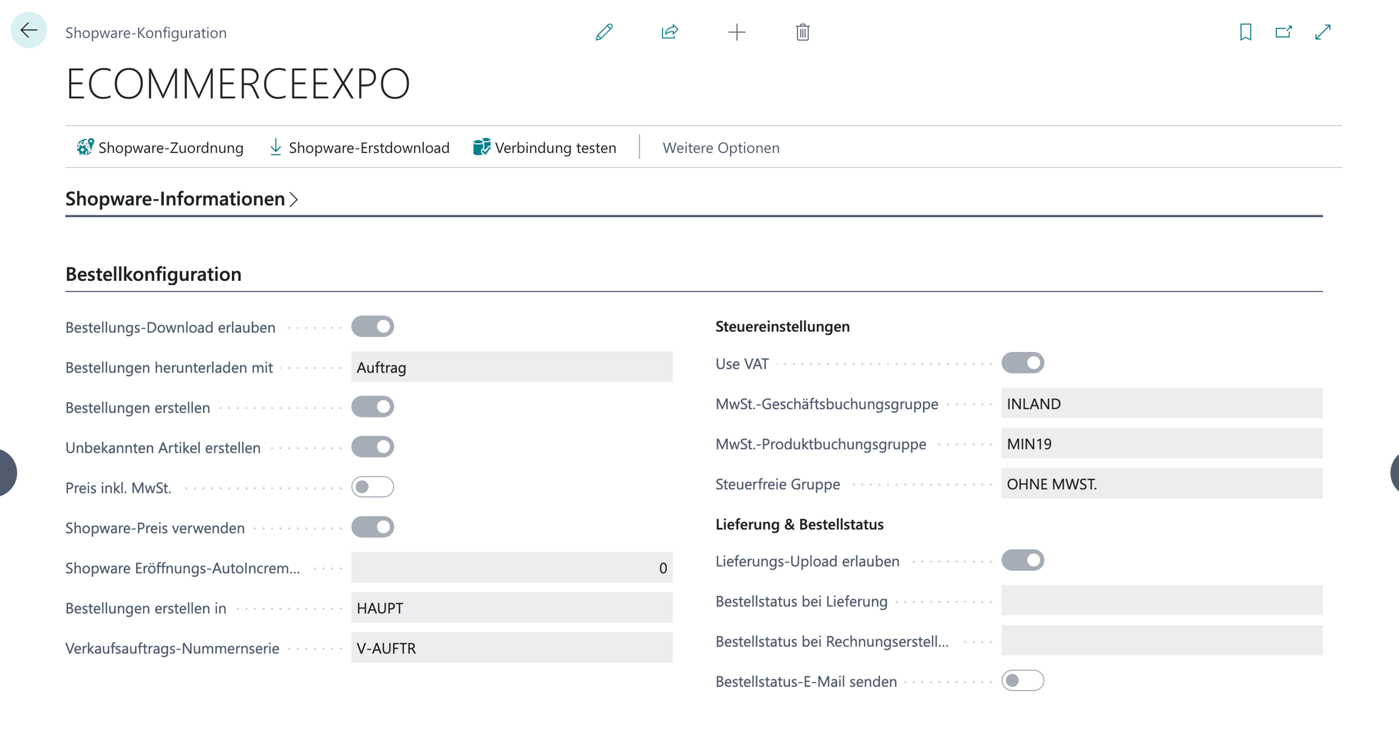Screen dimensions: 1399x736
Task: Toggle Unbekannten Artikel erstellen switch
Action: coord(373,447)
